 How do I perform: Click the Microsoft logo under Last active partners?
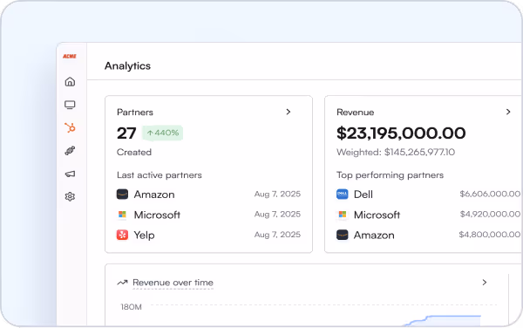coord(122,215)
